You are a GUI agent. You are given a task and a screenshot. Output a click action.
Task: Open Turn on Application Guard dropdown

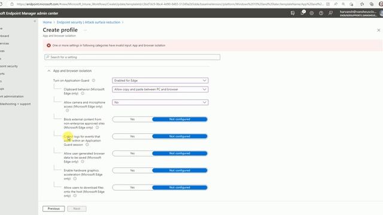pos(160,81)
